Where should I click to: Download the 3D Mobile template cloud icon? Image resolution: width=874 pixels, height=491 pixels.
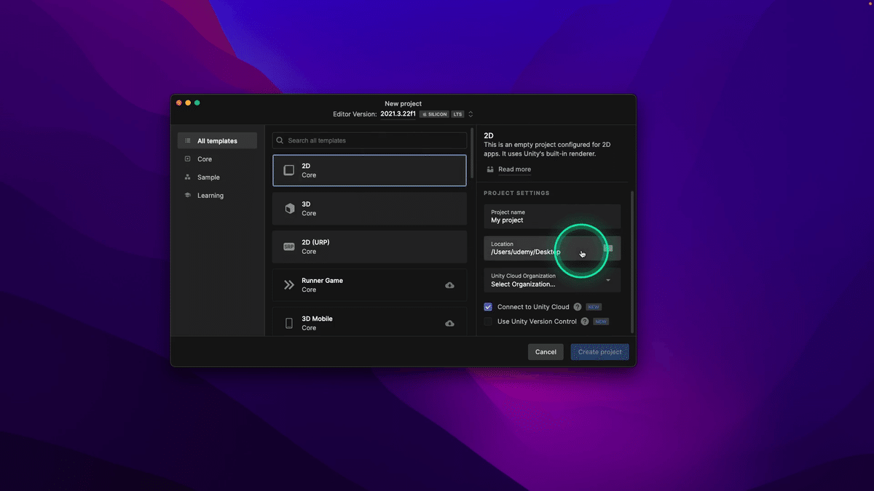click(449, 323)
